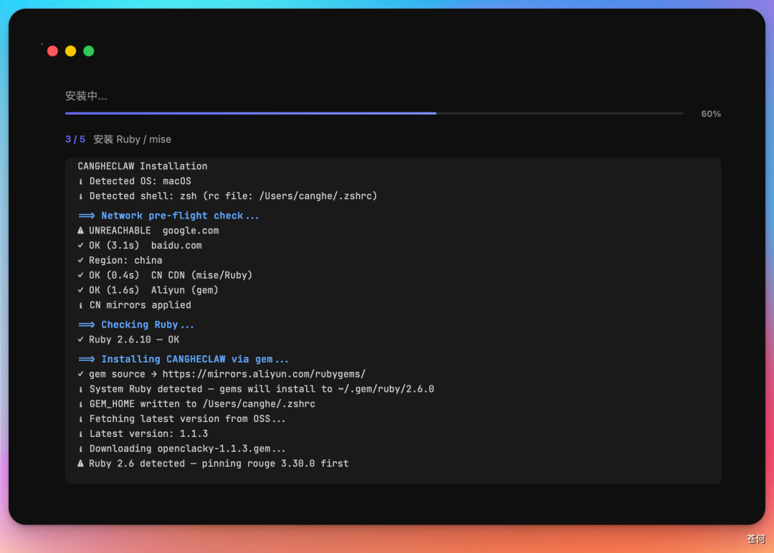Click the checkmark icon beside Region: china

tap(80, 260)
